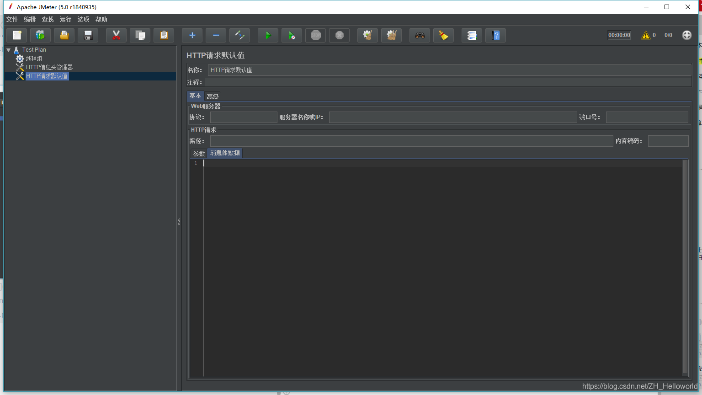Click inside the message body text editor

tap(442, 268)
